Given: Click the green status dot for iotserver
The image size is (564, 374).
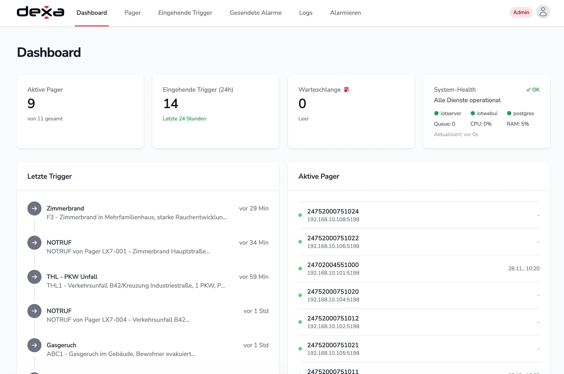Looking at the screenshot, I should tap(436, 113).
